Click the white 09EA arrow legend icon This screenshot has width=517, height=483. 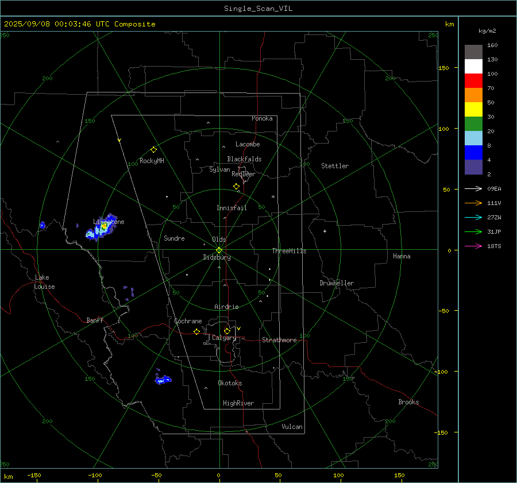coord(473,188)
